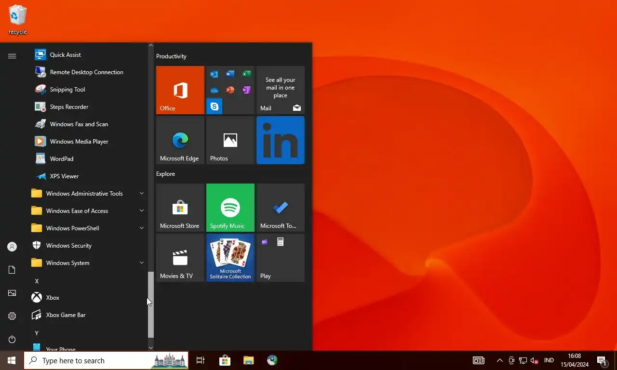Launch the Xbox app
Screen dimensions: 617x370
[x=89, y=298]
